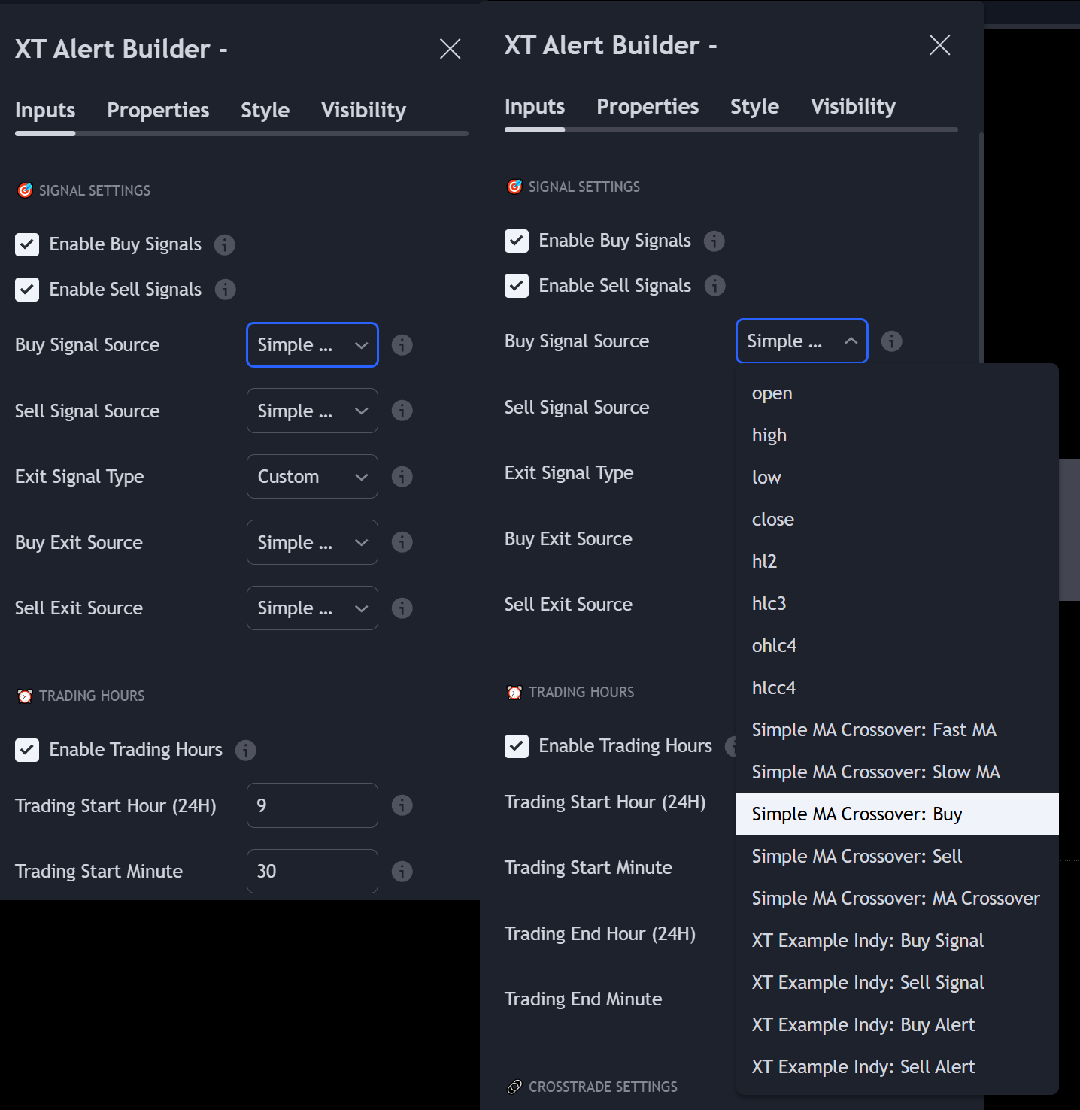This screenshot has width=1080, height=1110.
Task: Open the Style tab
Action: point(265,110)
